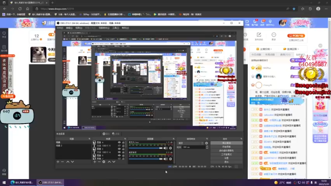Screen dimensions: 331x186
Task: Click the favorites star in address bar
Action: [x=294, y=9]
